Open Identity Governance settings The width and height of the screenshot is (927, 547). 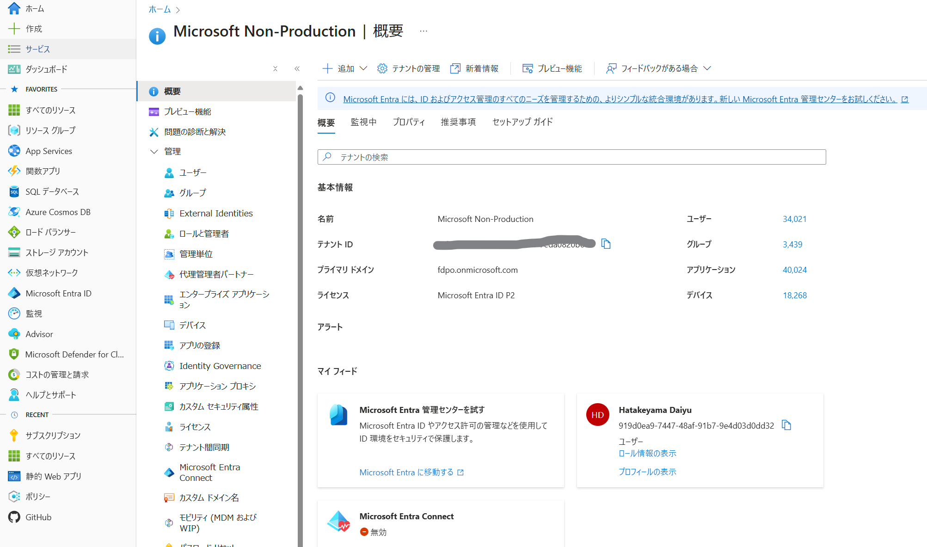[x=220, y=366]
